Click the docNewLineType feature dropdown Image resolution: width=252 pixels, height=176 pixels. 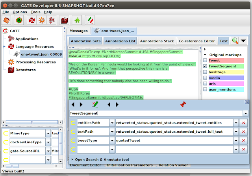(48, 142)
